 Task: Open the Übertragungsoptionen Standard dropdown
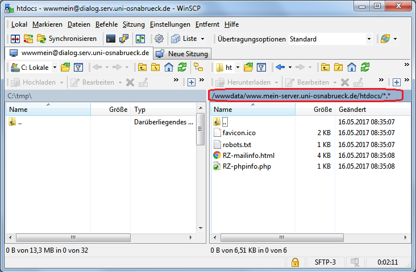click(330, 39)
